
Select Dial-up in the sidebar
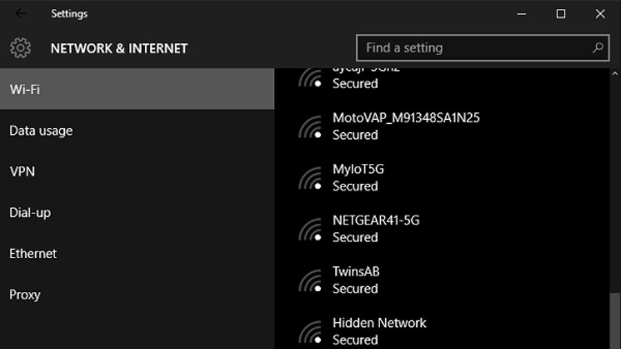click(30, 213)
